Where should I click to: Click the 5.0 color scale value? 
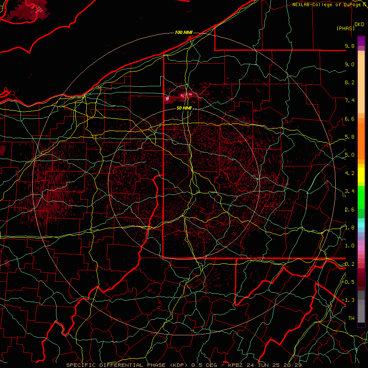[350, 155]
